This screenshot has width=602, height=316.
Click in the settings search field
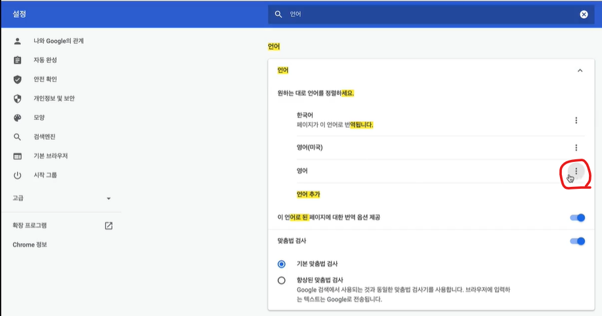click(431, 14)
